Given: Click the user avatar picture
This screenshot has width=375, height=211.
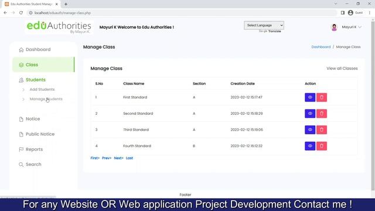Looking at the screenshot, I should 334,28.
